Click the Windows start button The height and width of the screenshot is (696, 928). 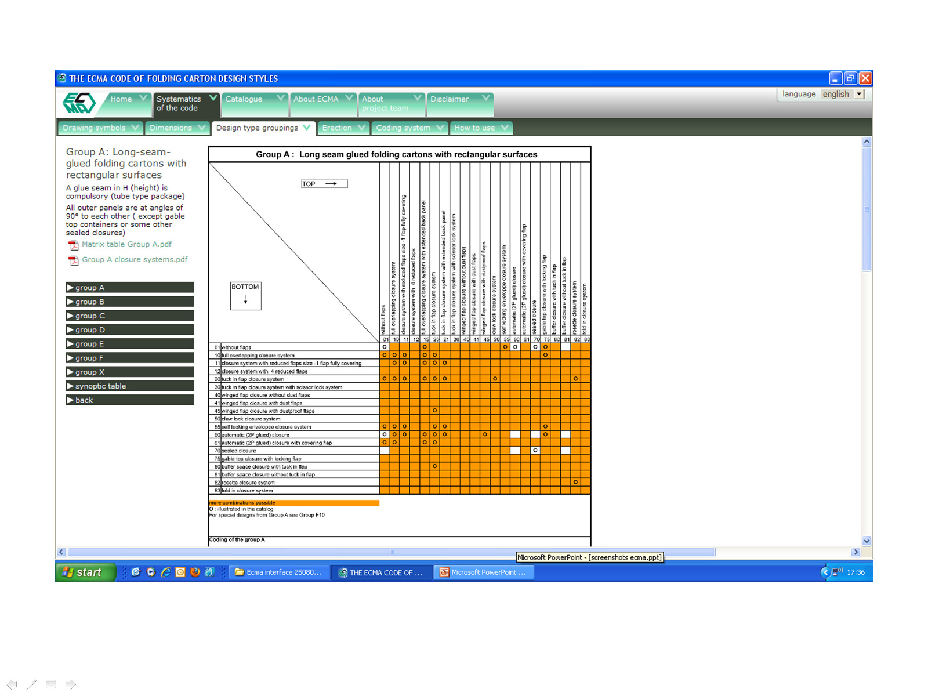82,572
